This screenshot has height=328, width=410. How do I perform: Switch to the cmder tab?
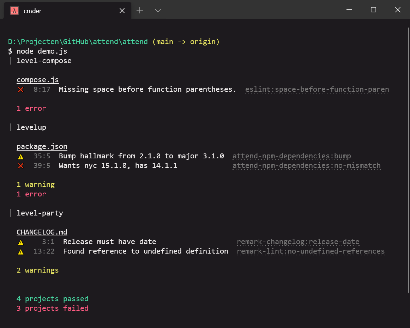(67, 11)
